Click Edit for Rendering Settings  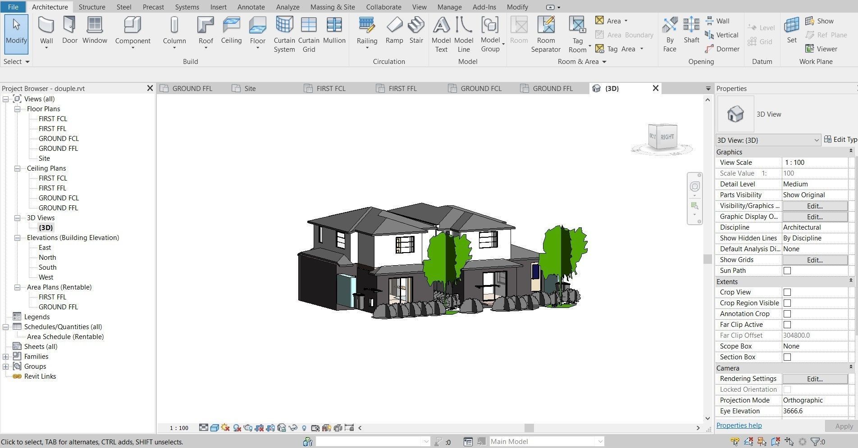pos(815,379)
